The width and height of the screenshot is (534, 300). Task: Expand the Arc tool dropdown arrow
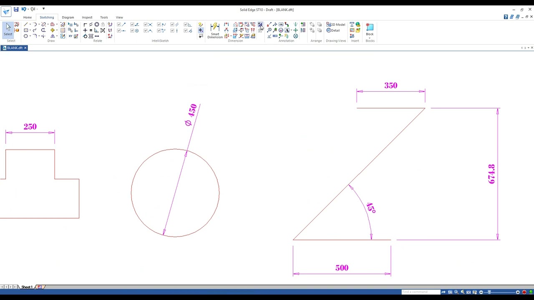pyautogui.click(x=39, y=24)
